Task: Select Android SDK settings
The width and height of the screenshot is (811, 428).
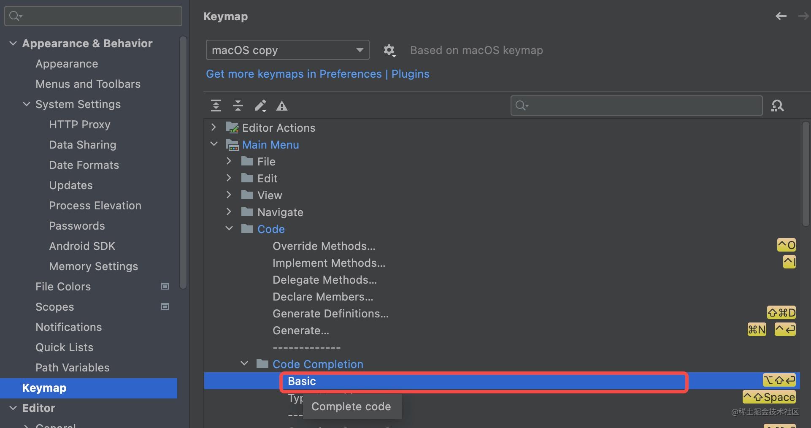Action: point(82,246)
